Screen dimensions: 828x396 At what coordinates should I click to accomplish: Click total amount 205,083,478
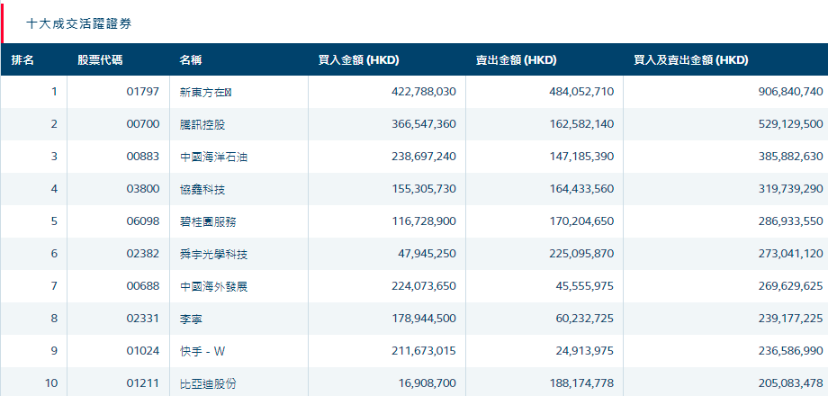pos(790,382)
